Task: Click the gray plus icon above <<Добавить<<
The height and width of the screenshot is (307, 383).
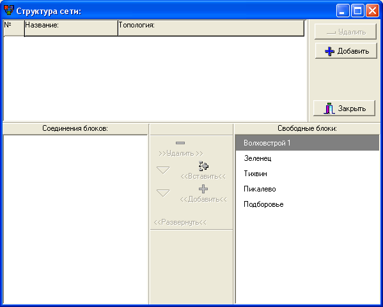Action: point(203,189)
